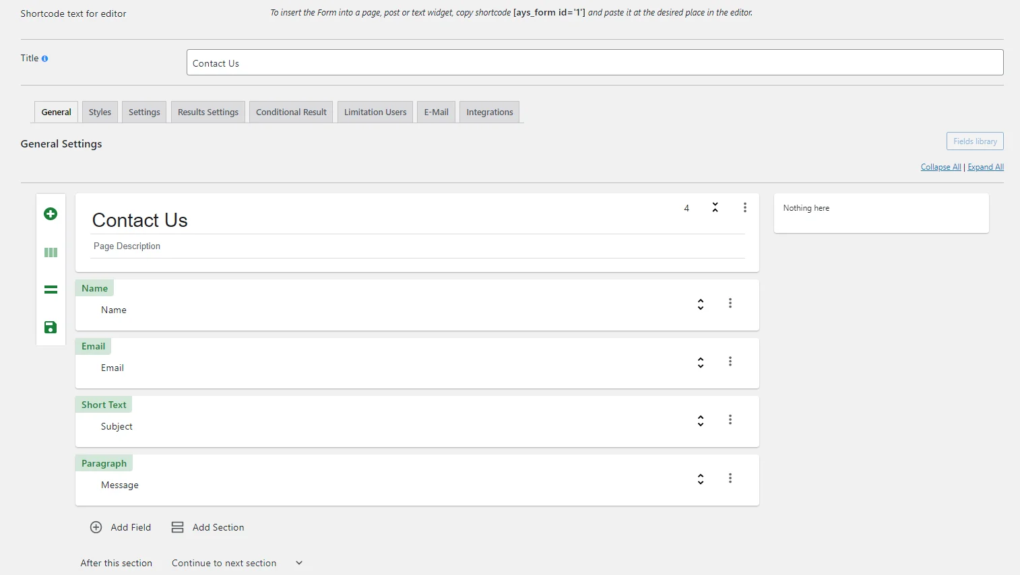This screenshot has width=1020, height=575.
Task: Click the green plus add-field icon in sidebar
Action: coord(51,214)
